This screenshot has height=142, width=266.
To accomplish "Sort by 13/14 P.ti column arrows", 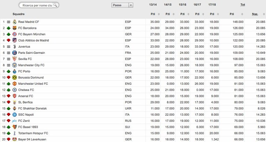I will click(159, 14).
